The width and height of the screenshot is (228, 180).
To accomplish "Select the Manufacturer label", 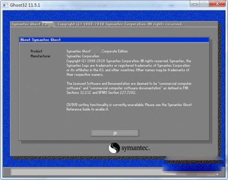I will [40, 56].
